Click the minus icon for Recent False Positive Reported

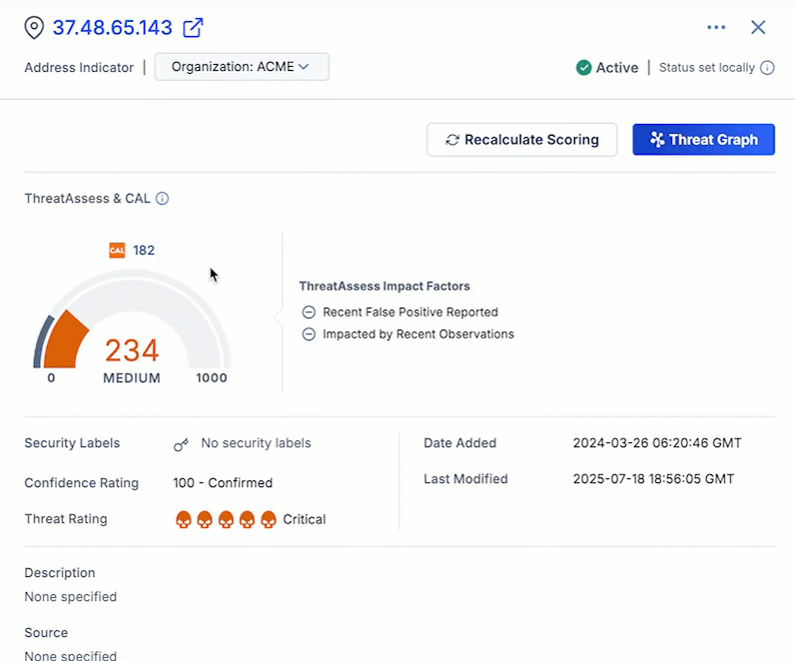click(x=309, y=313)
